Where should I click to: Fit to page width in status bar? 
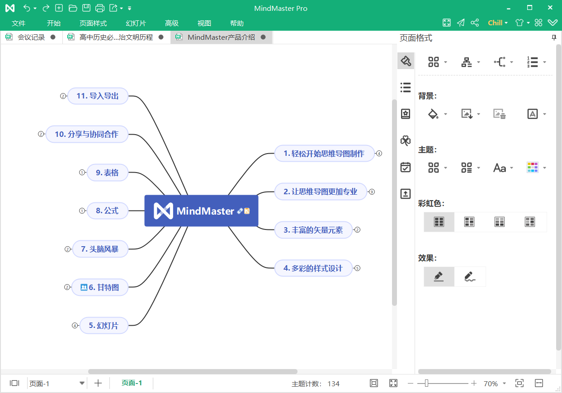pyautogui.click(x=539, y=383)
